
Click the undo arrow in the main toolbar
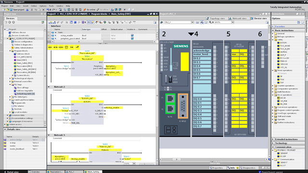click(x=48, y=10)
